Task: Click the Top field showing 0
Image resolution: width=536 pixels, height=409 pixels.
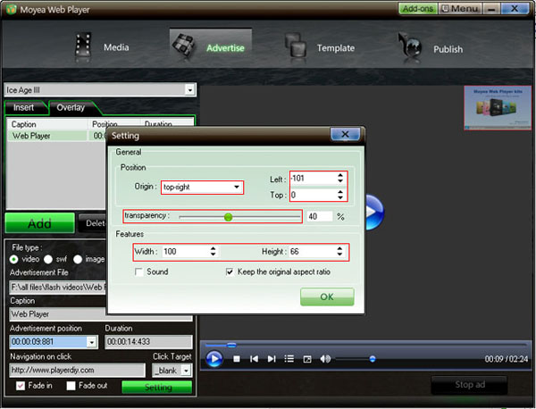Action: [x=314, y=195]
